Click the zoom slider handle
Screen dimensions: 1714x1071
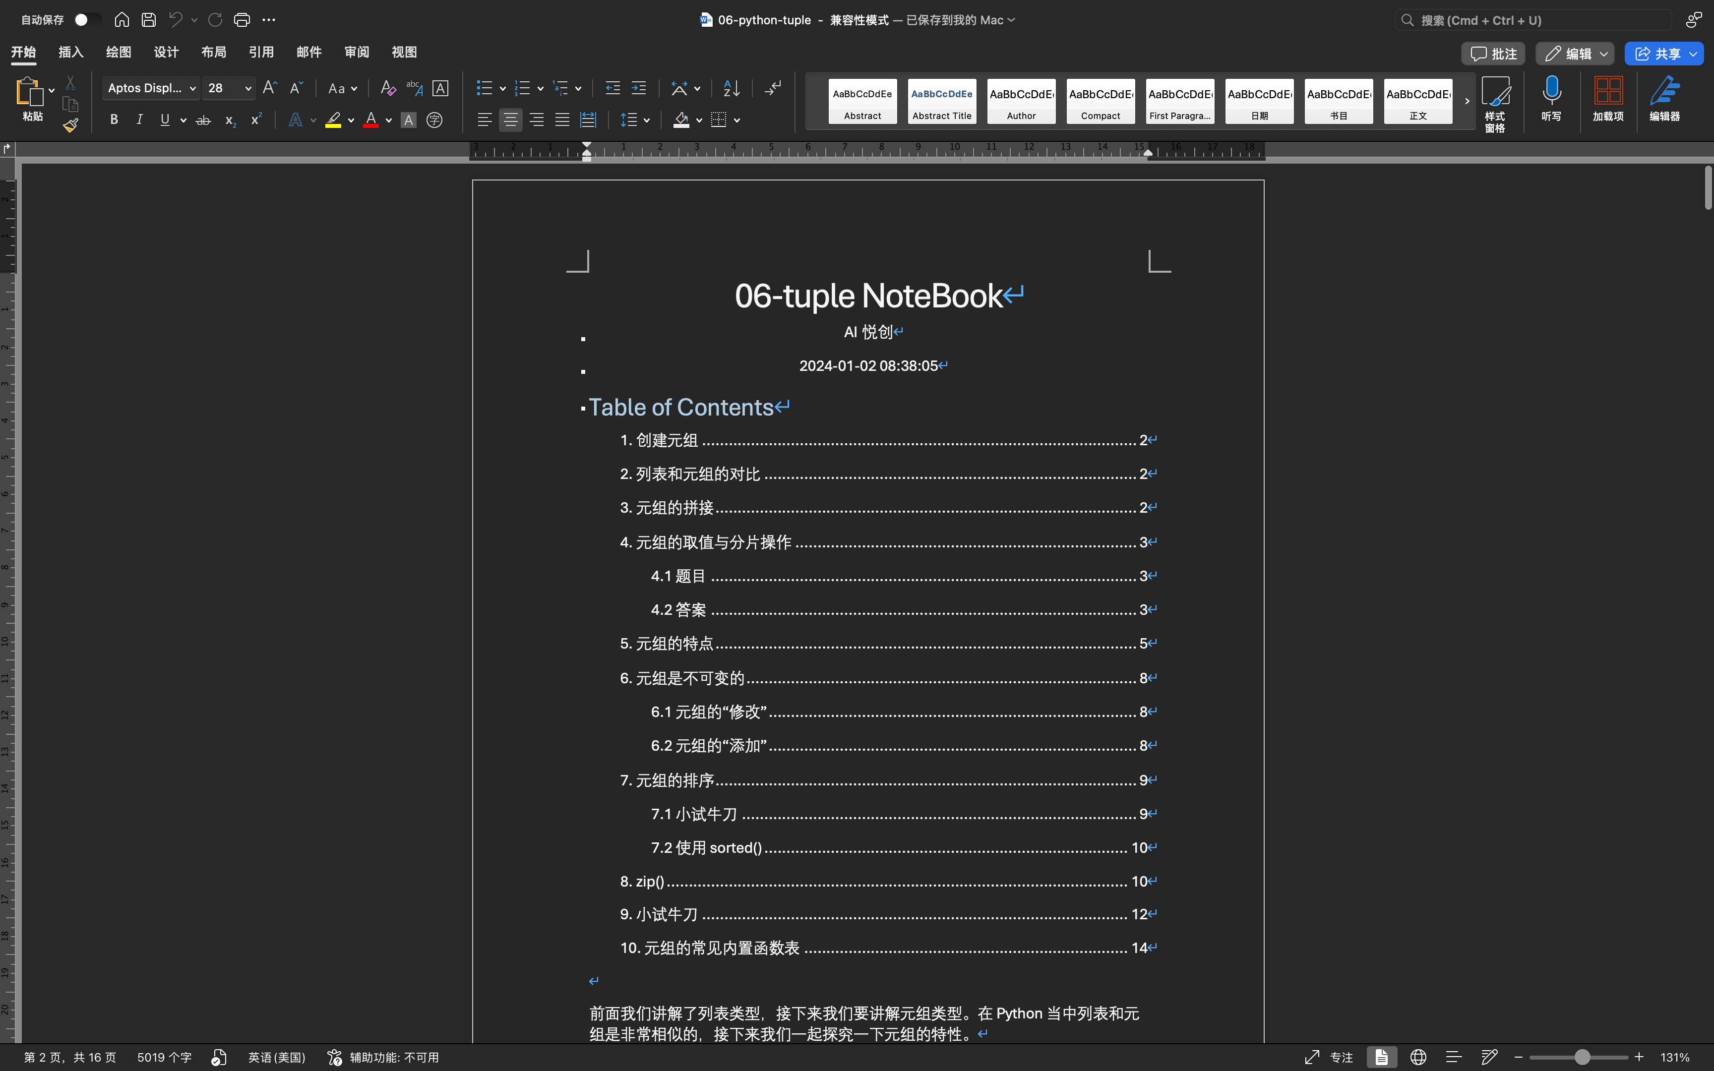click(x=1582, y=1057)
